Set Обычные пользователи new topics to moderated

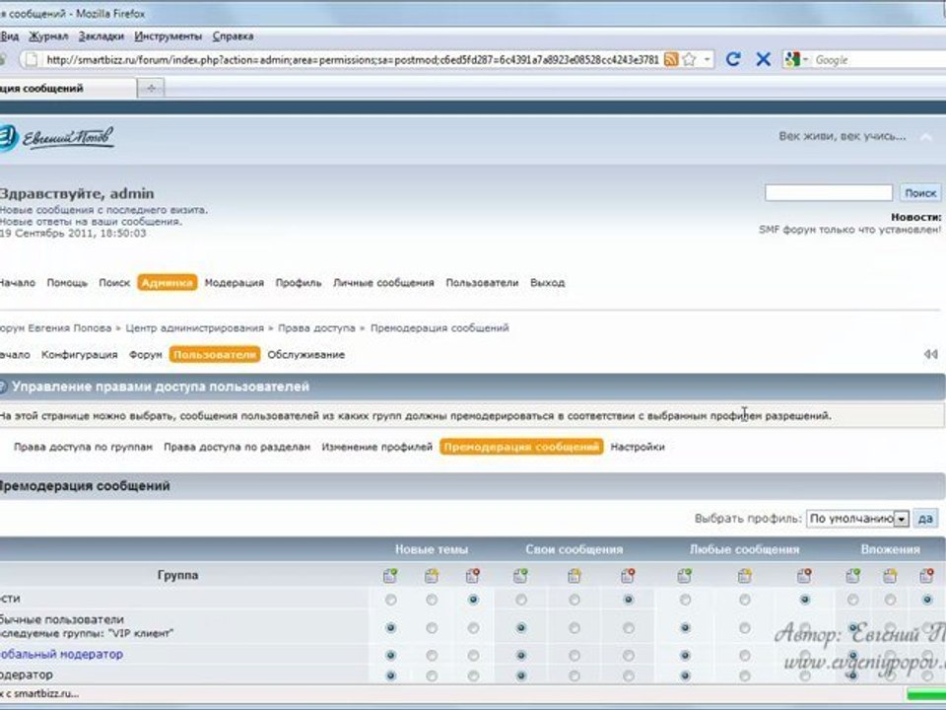432,628
